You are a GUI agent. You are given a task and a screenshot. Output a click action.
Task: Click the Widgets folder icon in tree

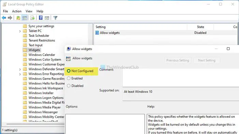pyautogui.click(x=25, y=50)
